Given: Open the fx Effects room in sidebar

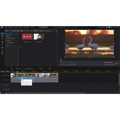Looking at the screenshot, I should point(2,45).
